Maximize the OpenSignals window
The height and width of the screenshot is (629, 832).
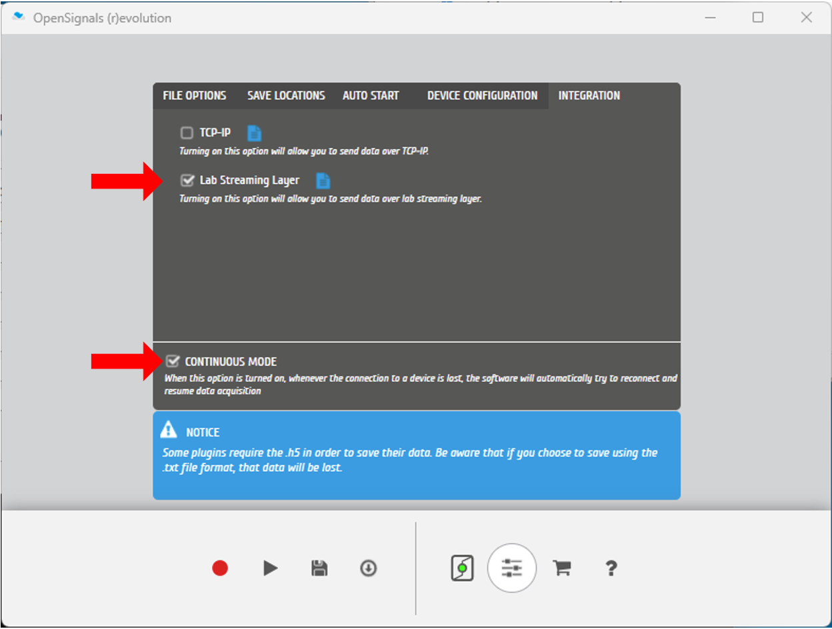[x=758, y=17]
